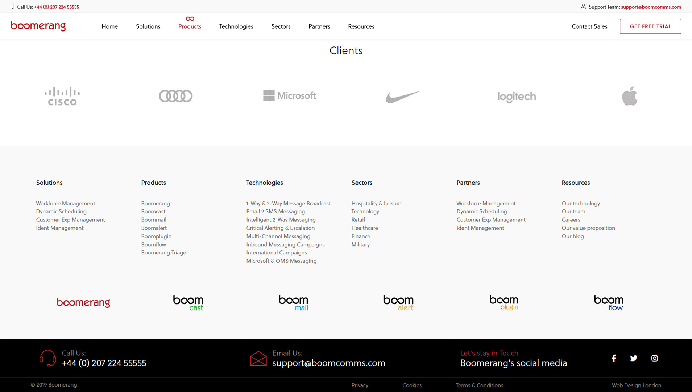Click the boomplugin product logo
This screenshot has height=392, width=692.
pos(504,303)
